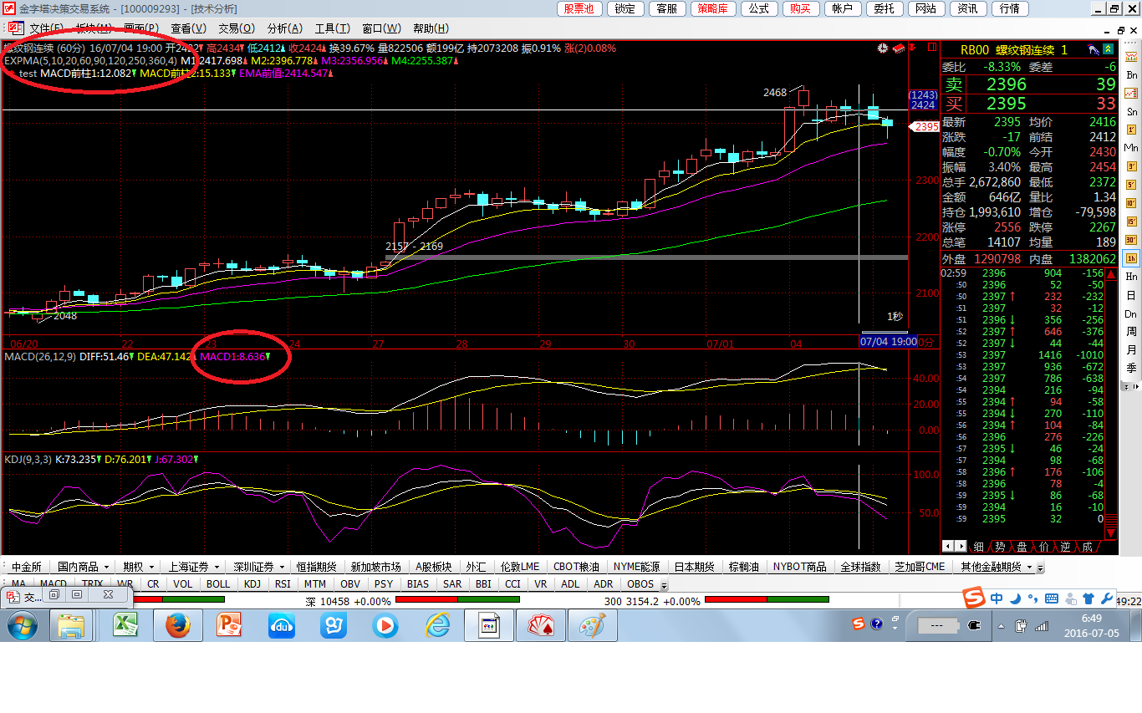1142x713 pixels.
Task: Click the chip-shaped icon above the chart
Action: [x=900, y=49]
